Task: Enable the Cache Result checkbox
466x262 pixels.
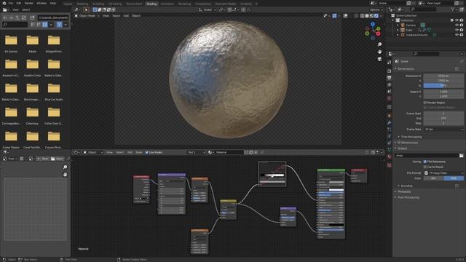Action: point(425,167)
